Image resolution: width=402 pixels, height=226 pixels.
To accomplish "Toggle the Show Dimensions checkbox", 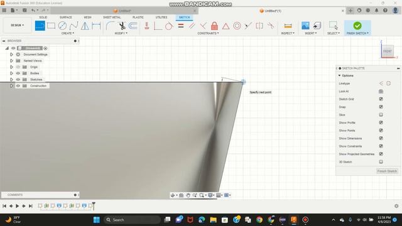I will tap(381, 138).
